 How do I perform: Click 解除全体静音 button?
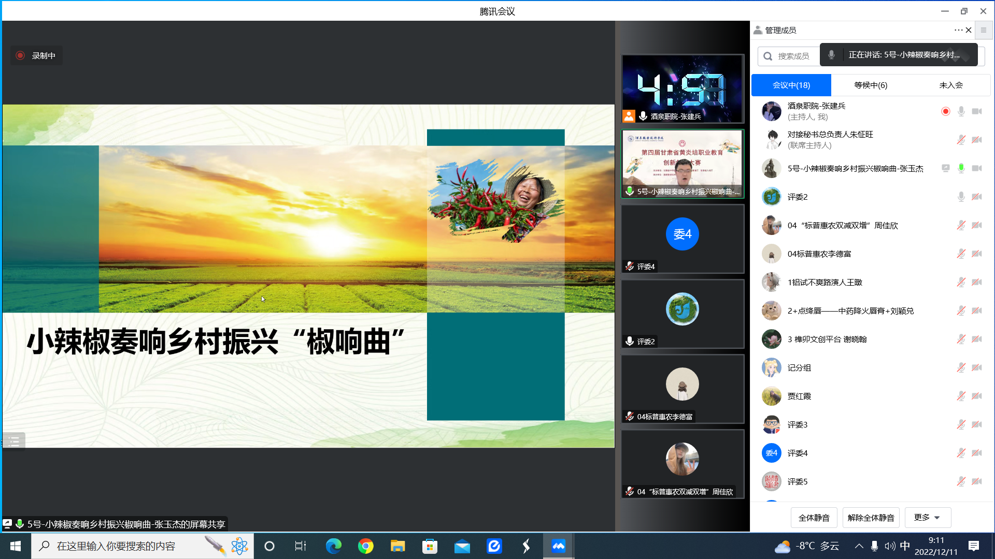tap(871, 518)
